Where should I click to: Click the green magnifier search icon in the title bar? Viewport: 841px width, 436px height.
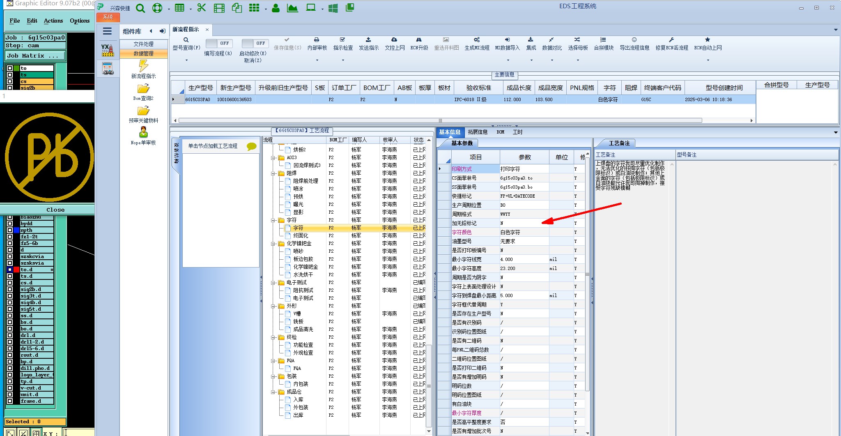pos(140,8)
